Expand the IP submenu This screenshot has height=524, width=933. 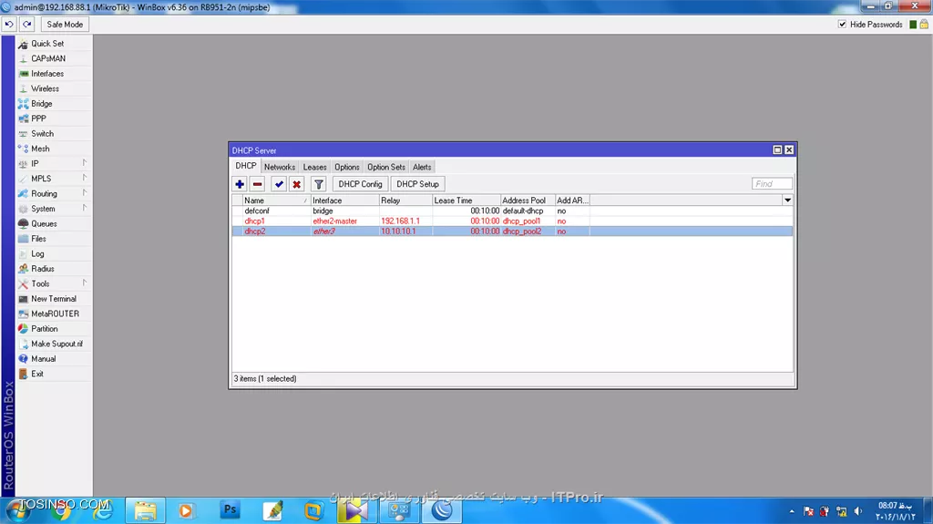click(x=35, y=164)
